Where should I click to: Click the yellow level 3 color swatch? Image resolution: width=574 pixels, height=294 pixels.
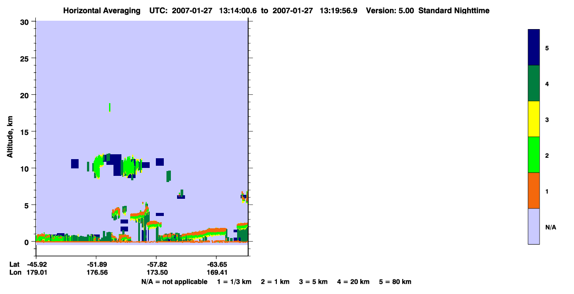[x=534, y=119]
